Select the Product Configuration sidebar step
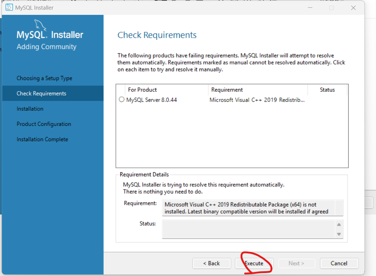376x276 pixels. 44,124
